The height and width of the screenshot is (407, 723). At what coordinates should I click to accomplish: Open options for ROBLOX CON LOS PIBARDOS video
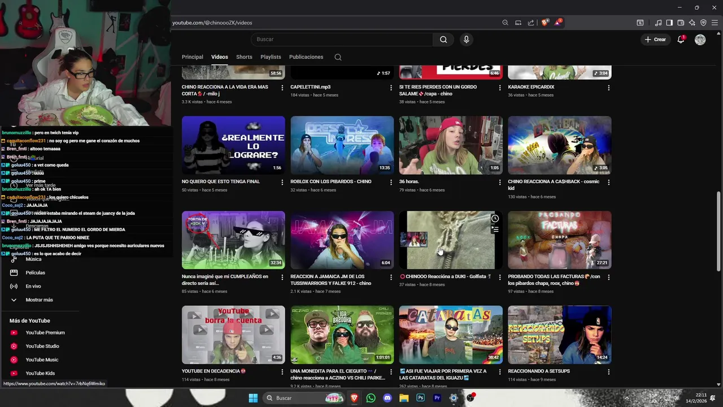coord(391,183)
